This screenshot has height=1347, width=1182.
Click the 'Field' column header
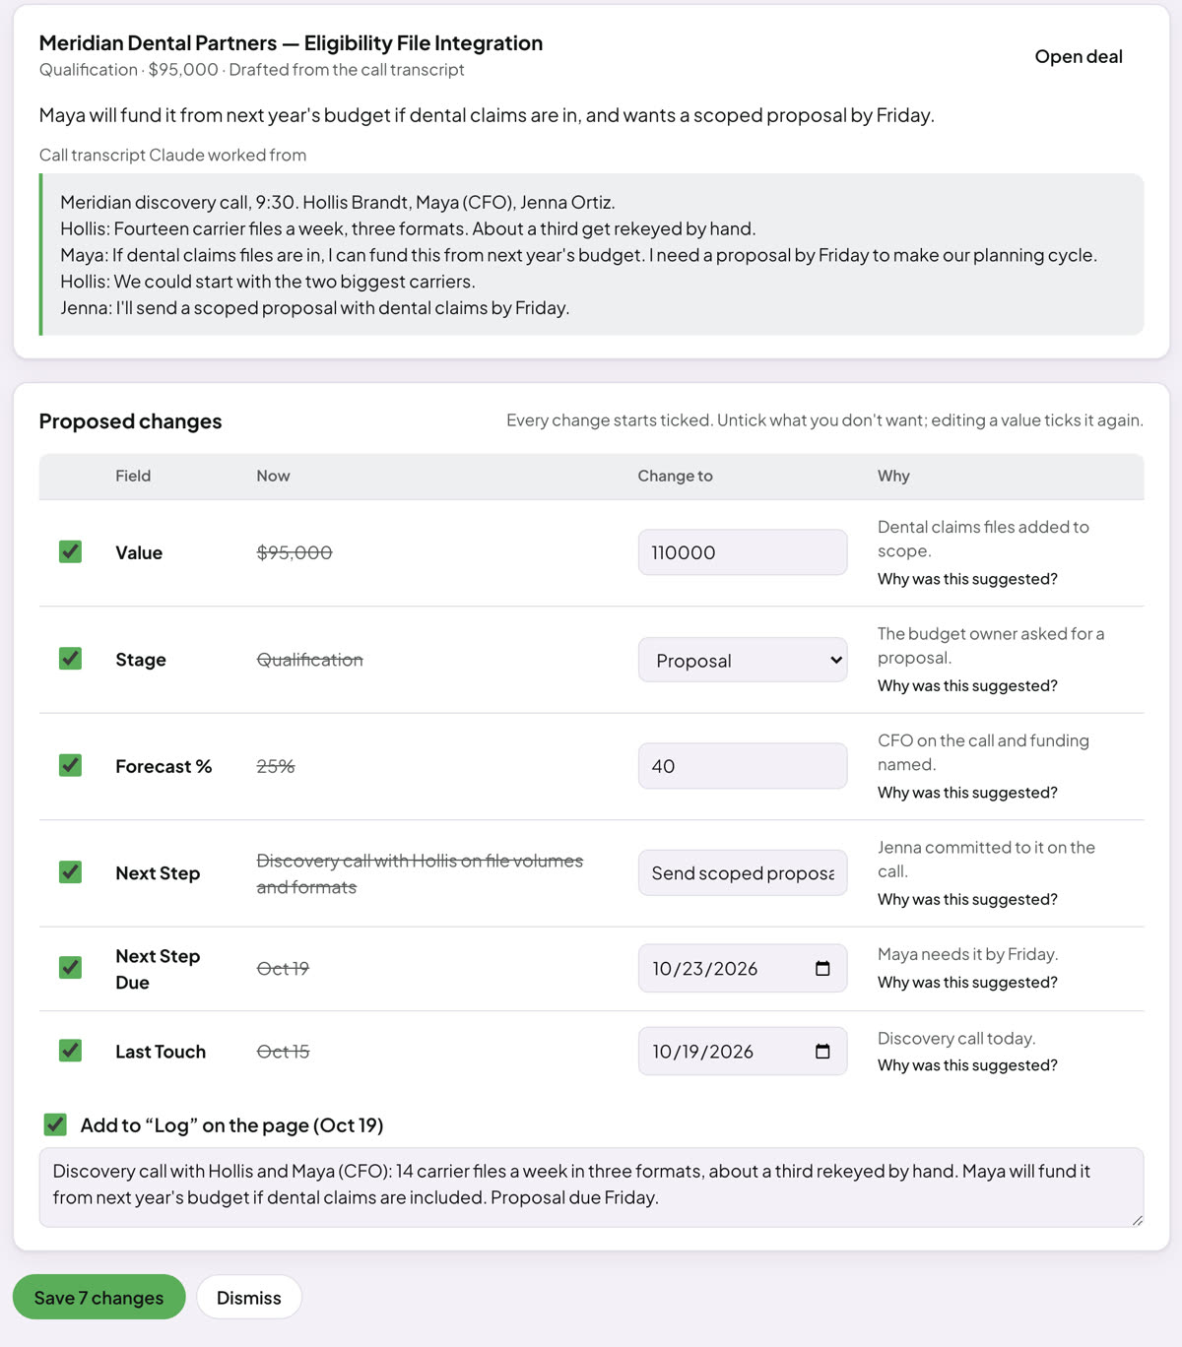(133, 476)
